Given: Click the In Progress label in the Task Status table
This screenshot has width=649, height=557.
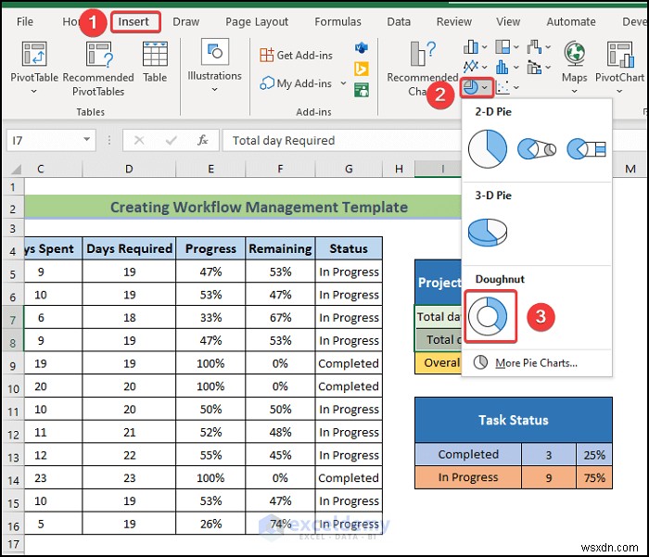Looking at the screenshot, I should [468, 477].
